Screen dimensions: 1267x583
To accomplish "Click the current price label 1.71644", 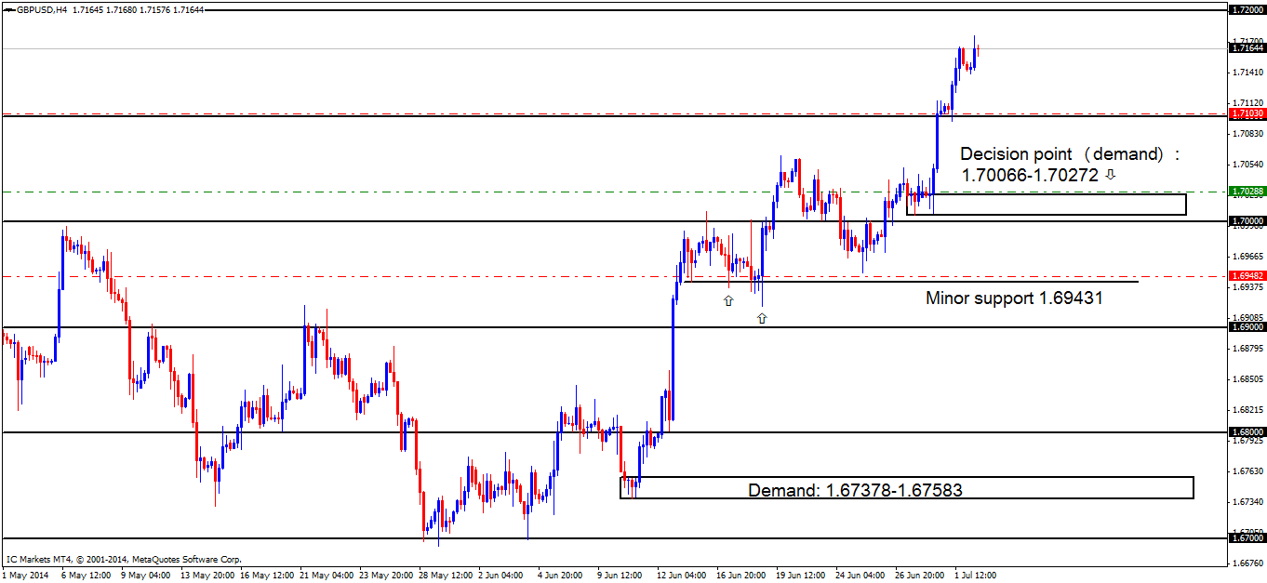I will (x=1247, y=47).
